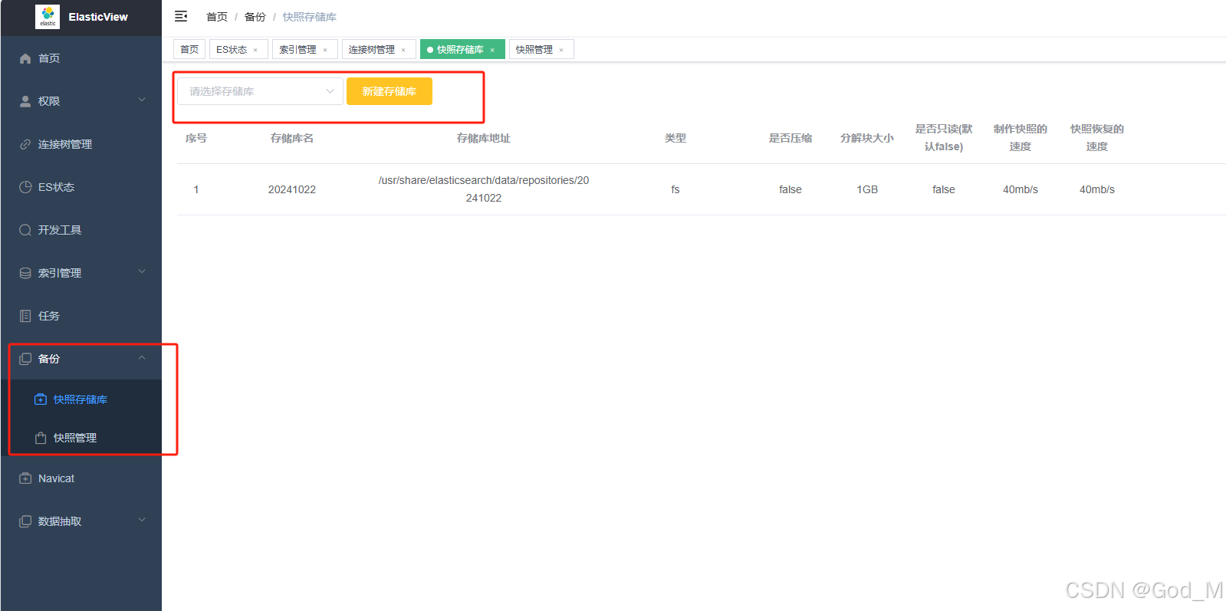Close the 连接树管理 tab
The height and width of the screenshot is (611, 1226).
coord(403,50)
